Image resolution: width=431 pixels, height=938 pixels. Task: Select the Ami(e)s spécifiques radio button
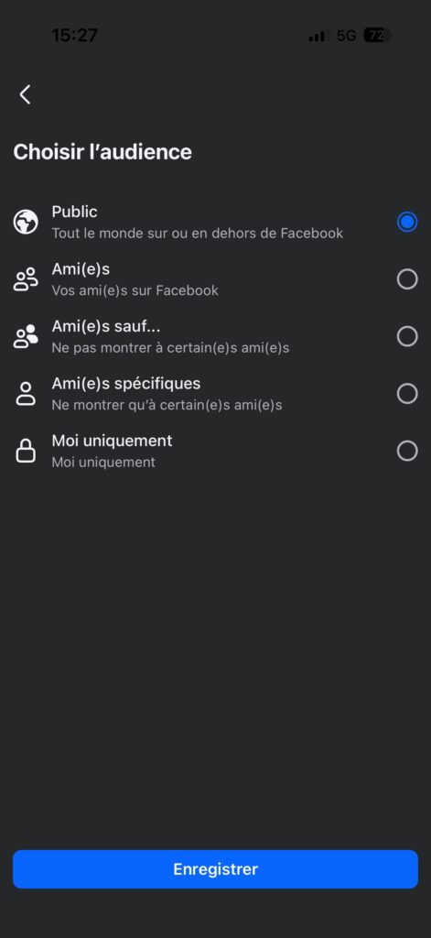tap(407, 394)
